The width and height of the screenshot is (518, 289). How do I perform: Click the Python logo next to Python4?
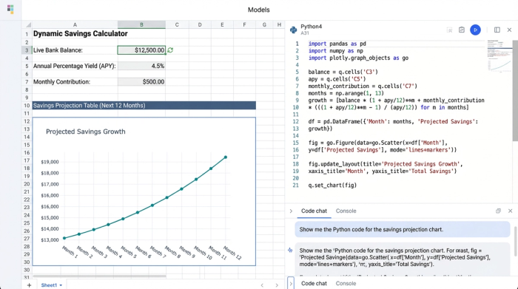coord(293,30)
